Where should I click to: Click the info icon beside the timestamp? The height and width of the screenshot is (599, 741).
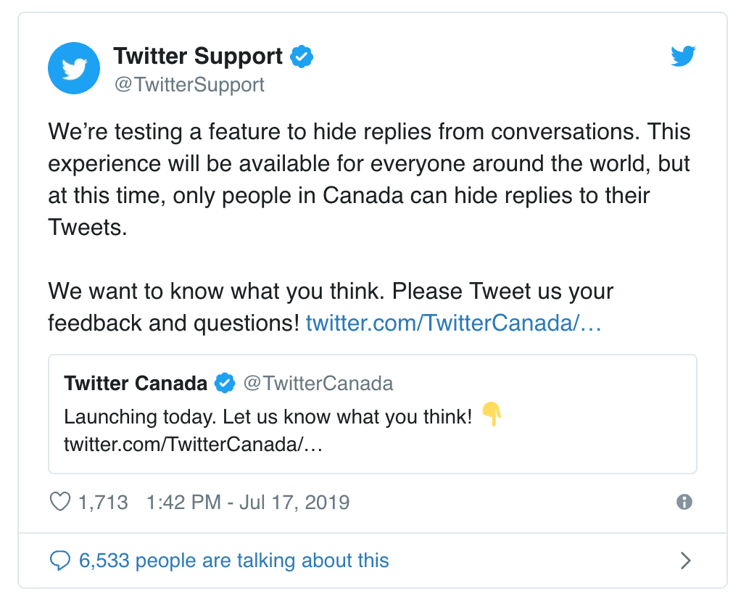pyautogui.click(x=684, y=502)
